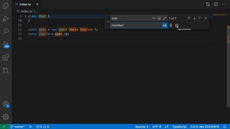Open the Explorer view in activity bar
Viewport: 230px width, 129px height.
pos(6,6)
